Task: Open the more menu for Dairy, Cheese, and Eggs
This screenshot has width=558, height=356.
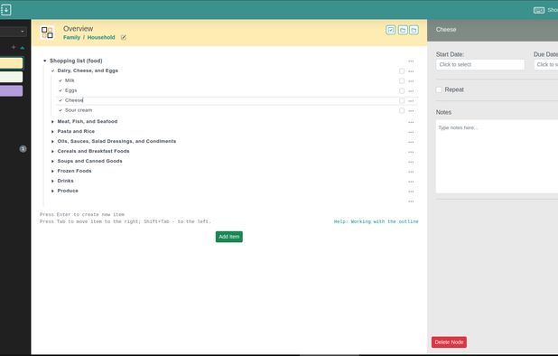Action: coord(411,71)
